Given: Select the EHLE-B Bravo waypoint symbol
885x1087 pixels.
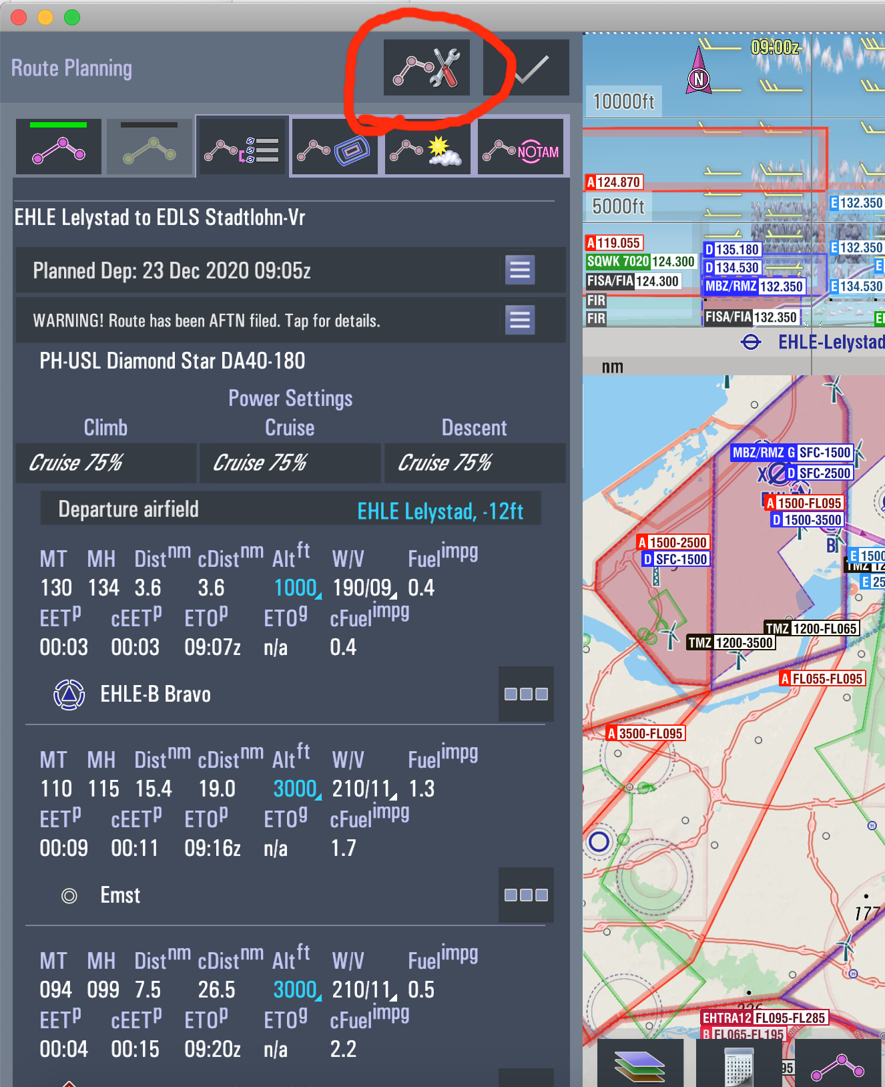Looking at the screenshot, I should click(x=69, y=694).
